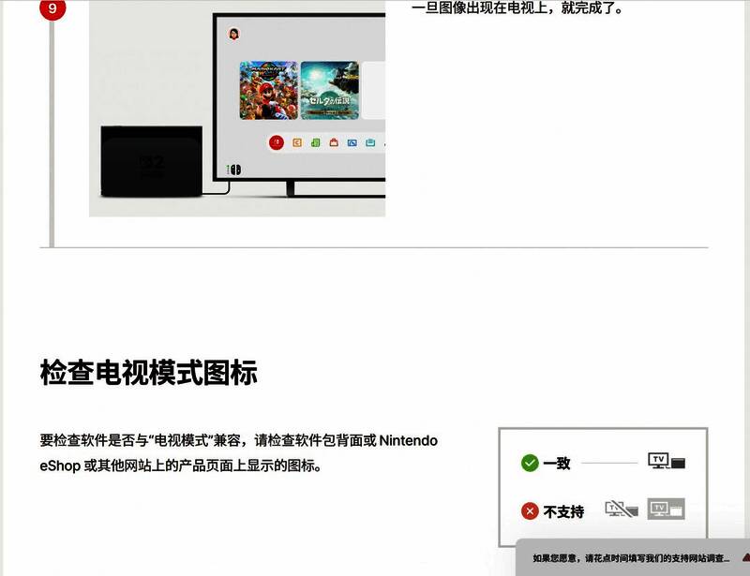The image size is (750, 576).
Task: Select the News icon on the Switch home menu
Action: (277, 142)
